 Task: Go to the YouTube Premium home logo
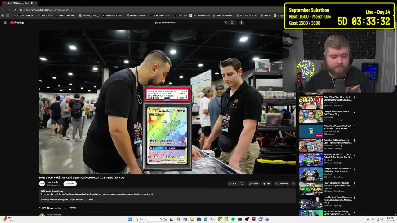[17, 23]
